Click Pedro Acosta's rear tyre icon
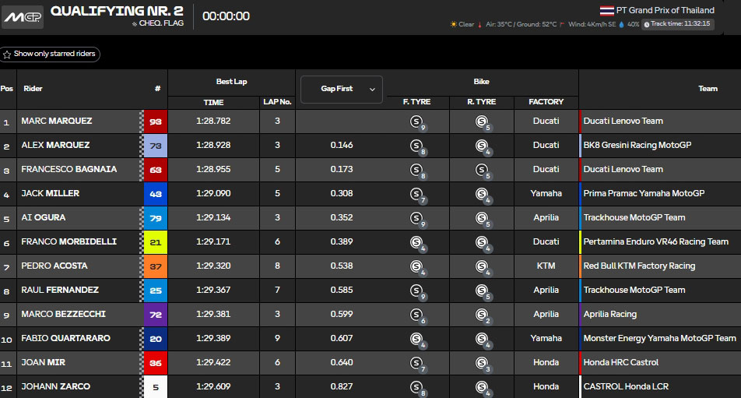 point(483,266)
